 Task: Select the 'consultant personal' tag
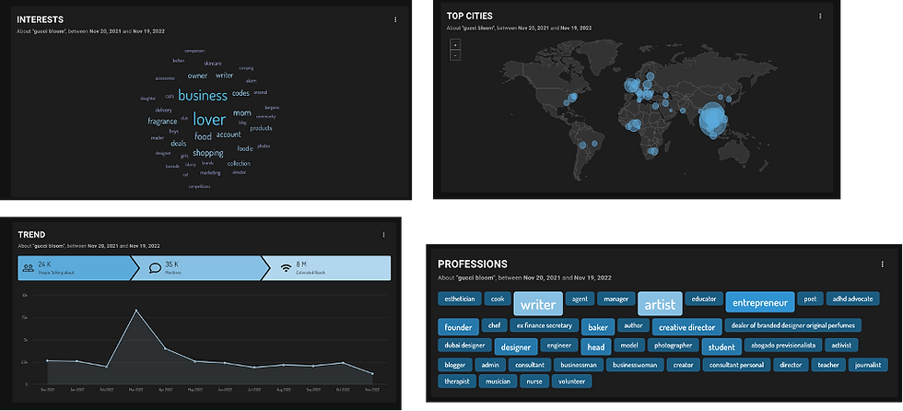coord(736,364)
